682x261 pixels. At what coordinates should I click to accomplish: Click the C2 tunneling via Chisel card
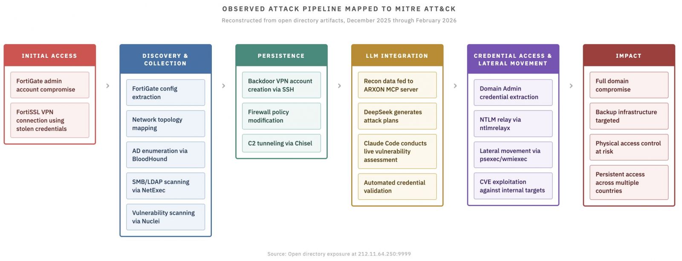tap(281, 143)
